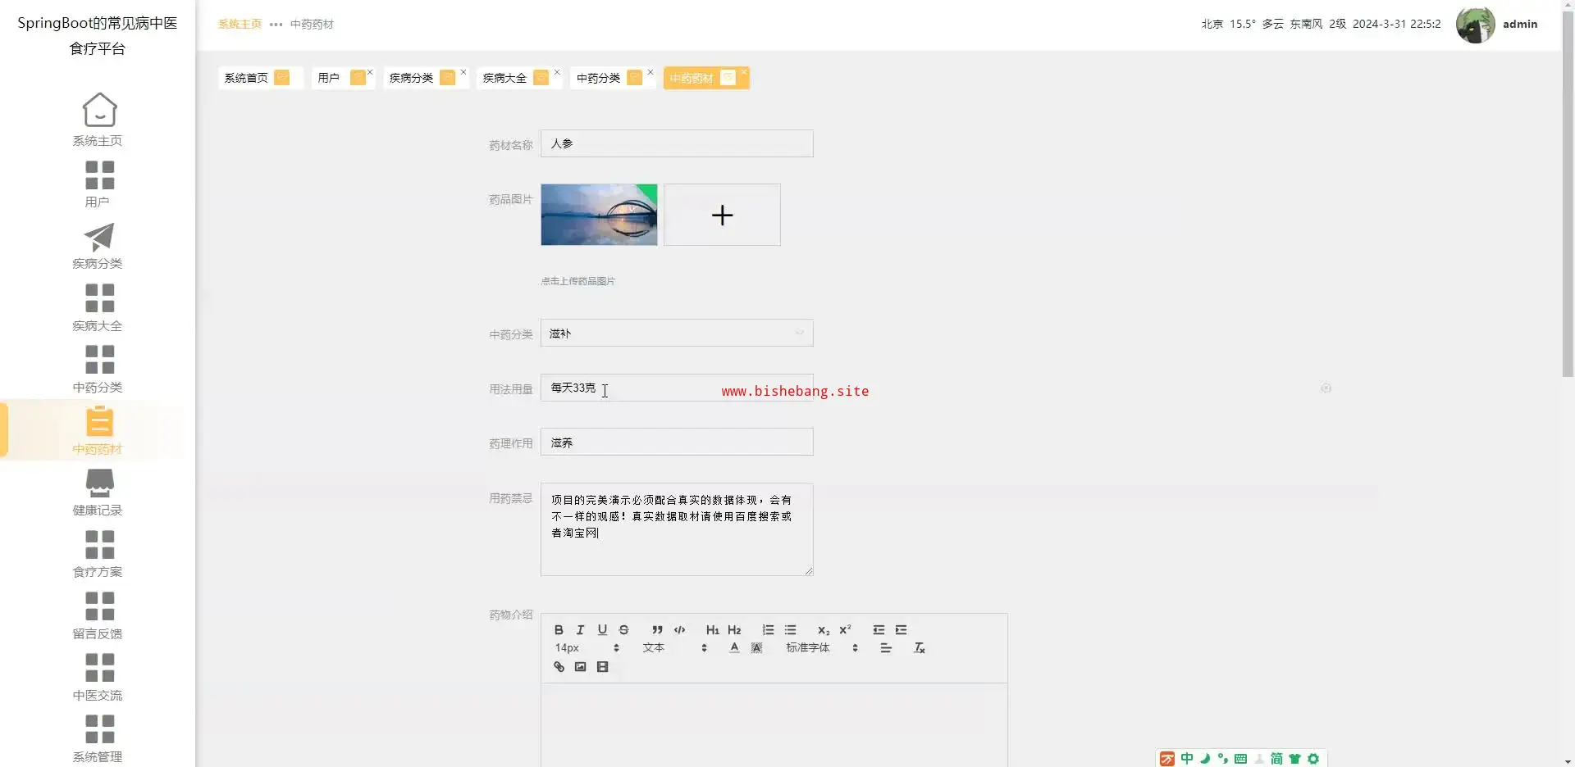Open 系统管理 sidebar section

[98, 738]
